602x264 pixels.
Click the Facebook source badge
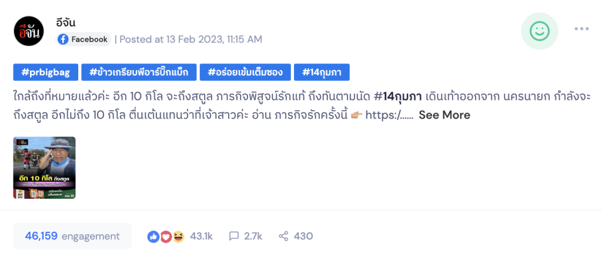click(83, 39)
